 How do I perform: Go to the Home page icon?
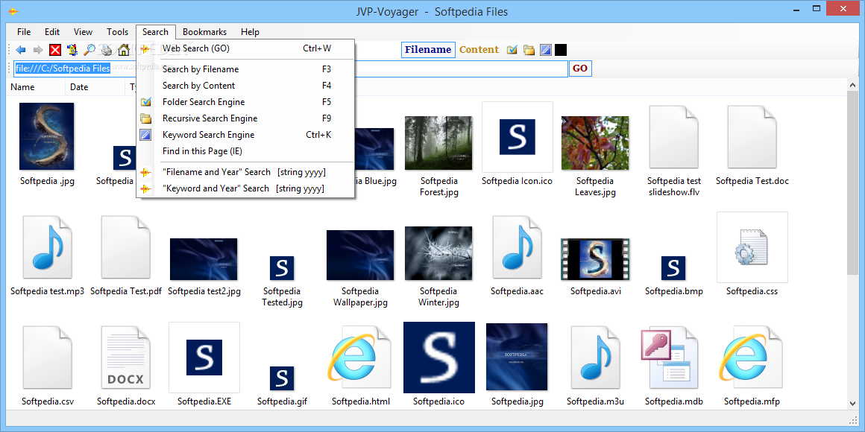coord(124,50)
